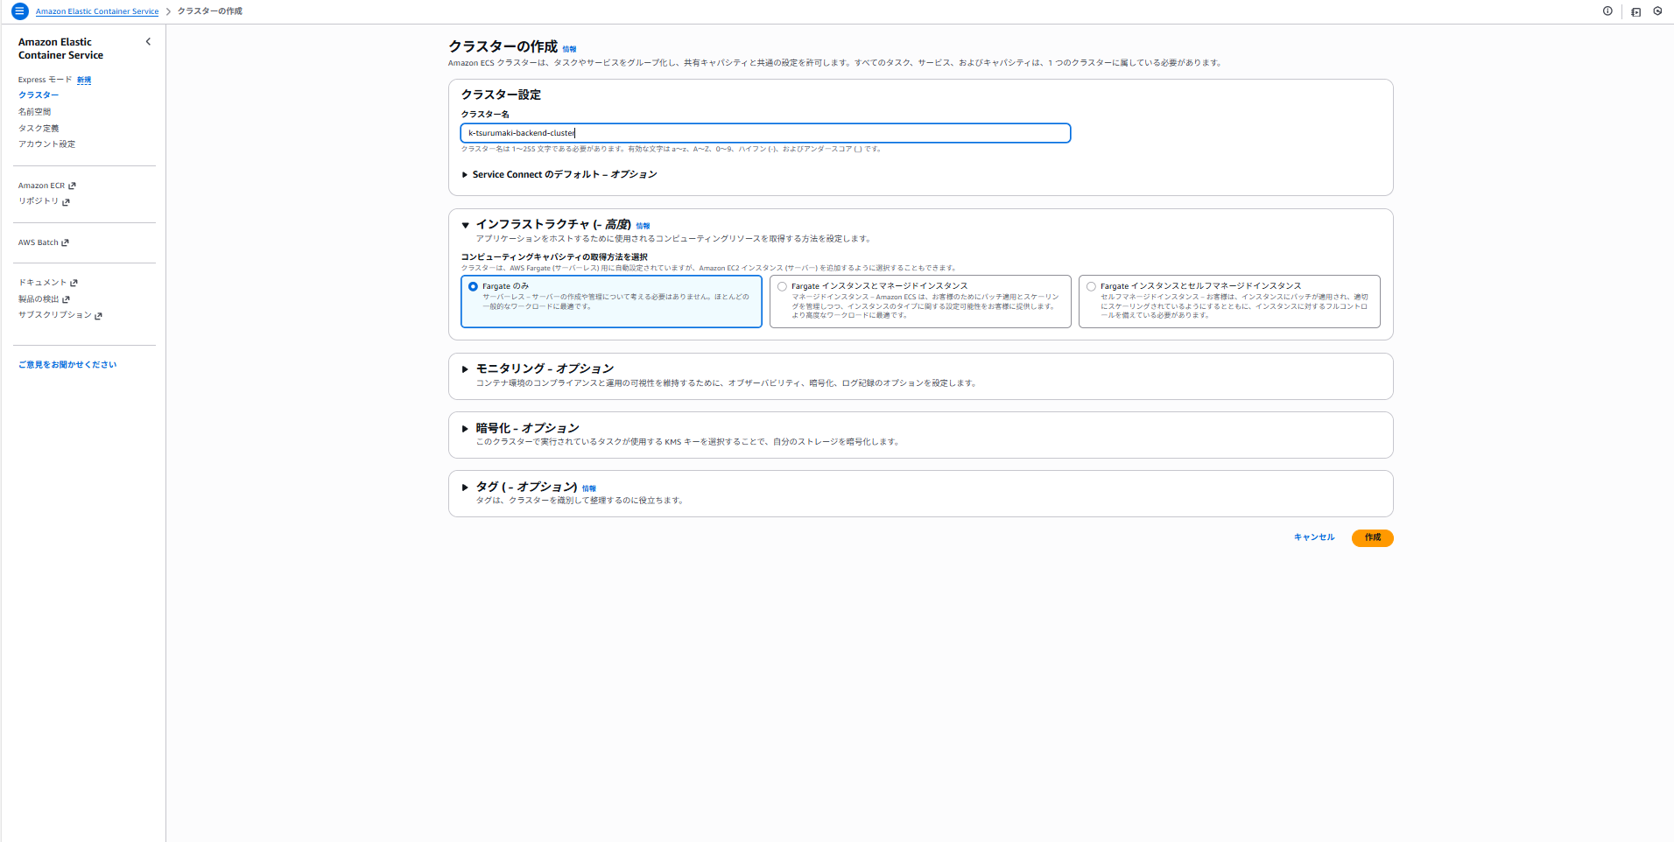
Task: Open the リポジトリ sidebar link
Action: [39, 201]
